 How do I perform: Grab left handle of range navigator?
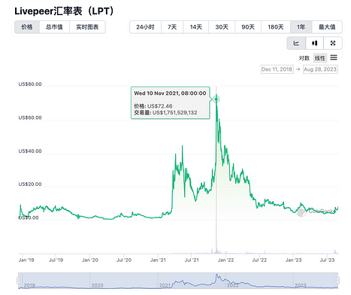18,280
